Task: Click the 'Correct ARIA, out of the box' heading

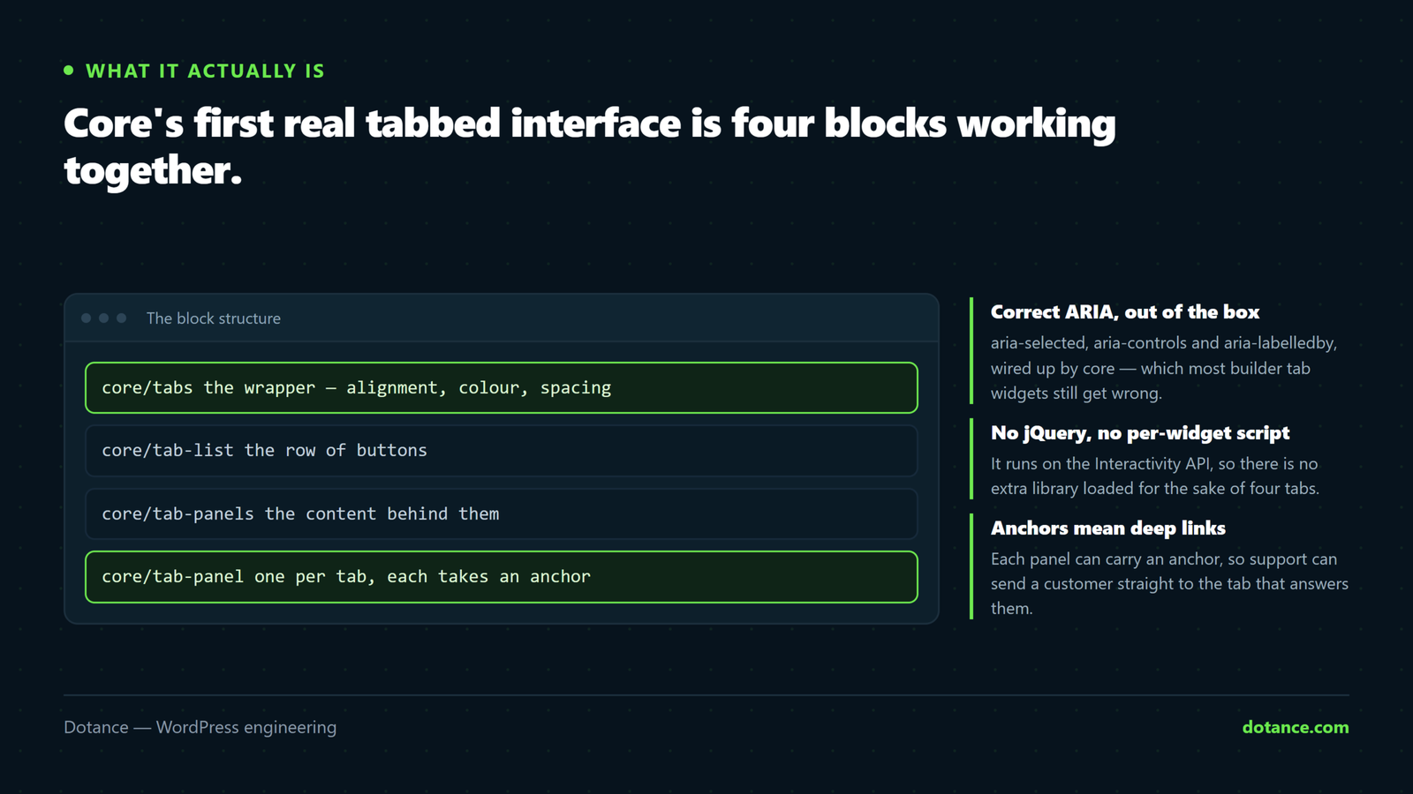Action: click(1124, 311)
